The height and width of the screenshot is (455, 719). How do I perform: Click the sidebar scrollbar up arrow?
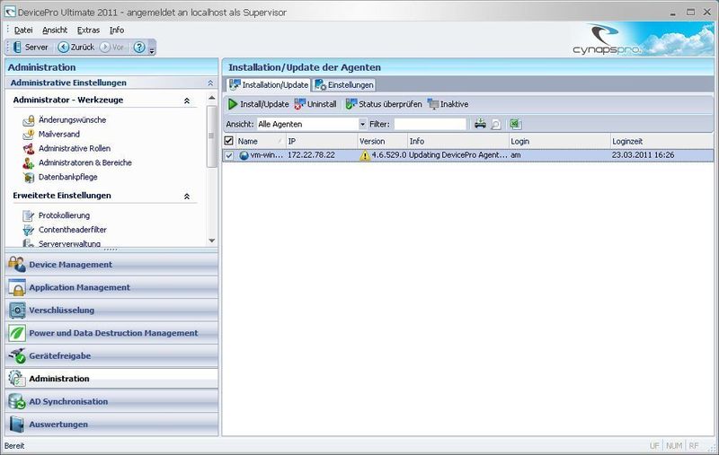pyautogui.click(x=211, y=98)
